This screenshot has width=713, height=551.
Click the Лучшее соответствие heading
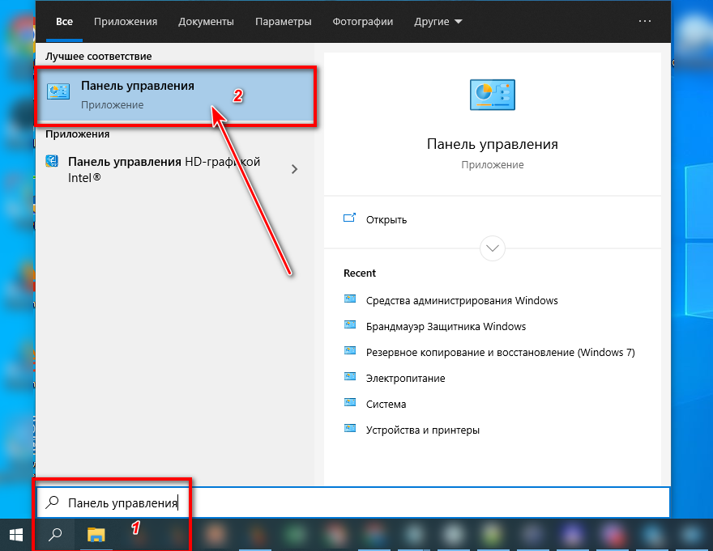click(99, 57)
